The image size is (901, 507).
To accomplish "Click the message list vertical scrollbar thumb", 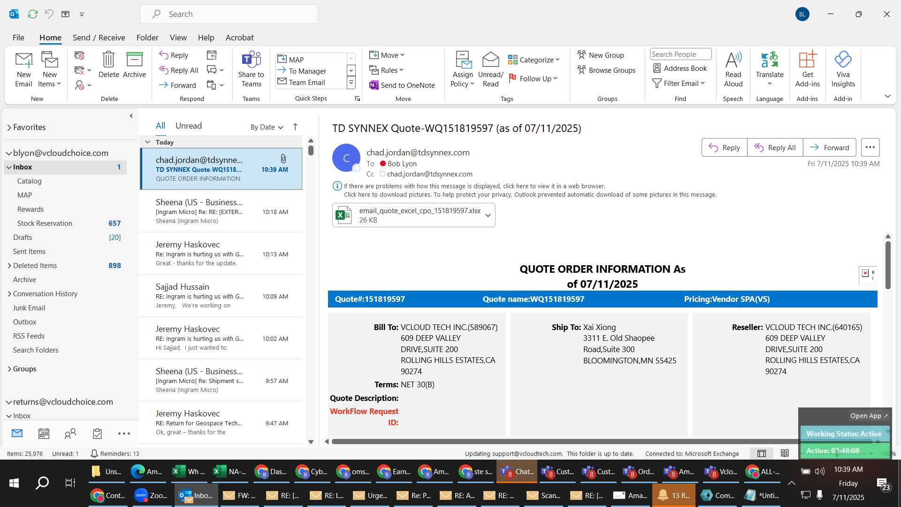I will click(311, 150).
